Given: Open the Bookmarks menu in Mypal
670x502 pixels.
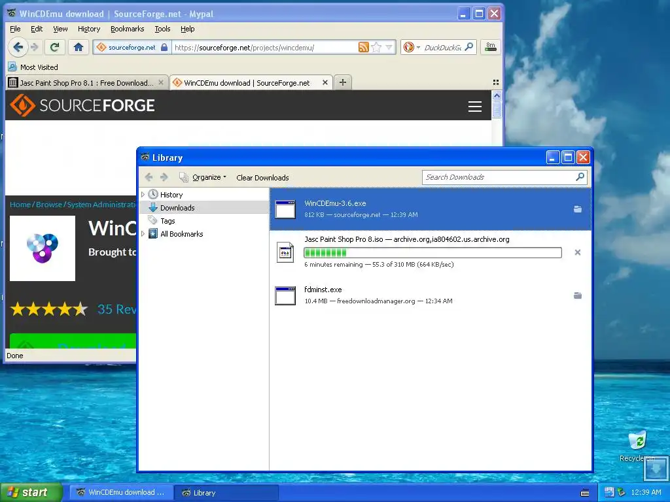Looking at the screenshot, I should [128, 29].
